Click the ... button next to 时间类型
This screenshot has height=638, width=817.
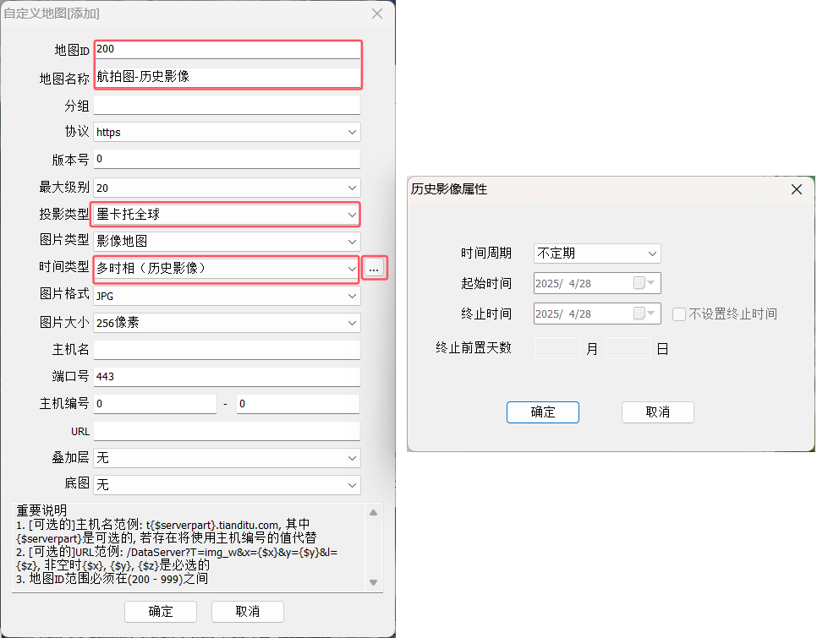click(x=374, y=269)
